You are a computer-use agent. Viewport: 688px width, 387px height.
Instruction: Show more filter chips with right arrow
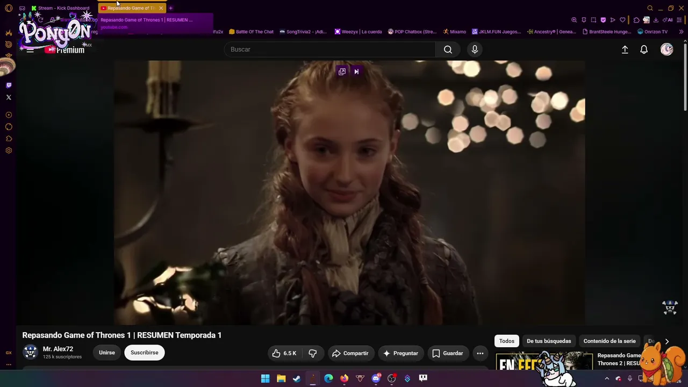[667, 341]
